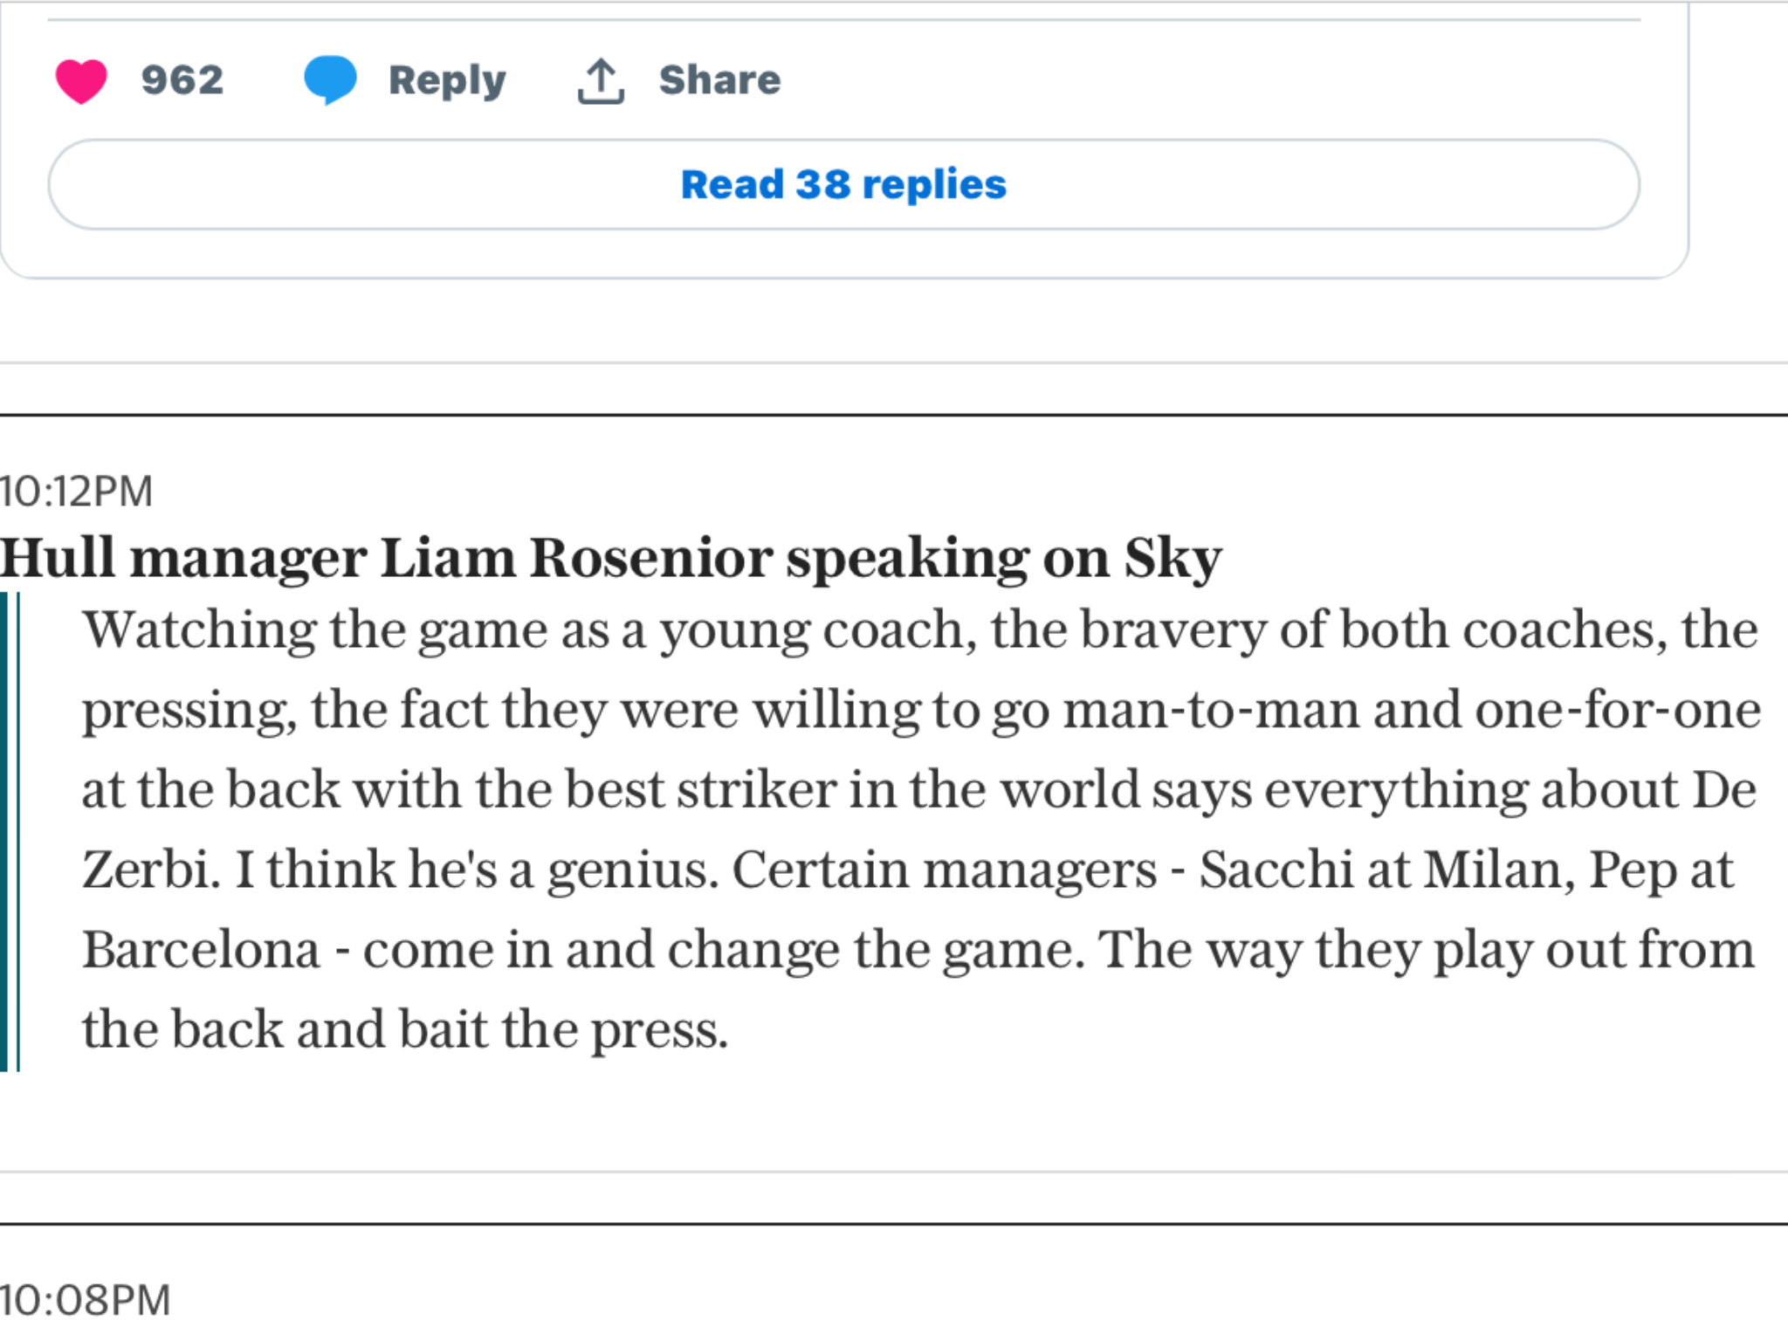This screenshot has height=1341, width=1788.
Task: Click the Share label text
Action: click(719, 79)
